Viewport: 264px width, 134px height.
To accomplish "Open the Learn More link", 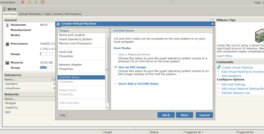I will point(225,56).
